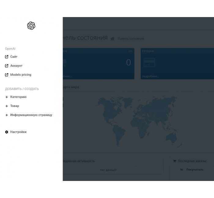Click the external-link icon beside Models pricing
This screenshot has width=214, height=198.
point(6,75)
